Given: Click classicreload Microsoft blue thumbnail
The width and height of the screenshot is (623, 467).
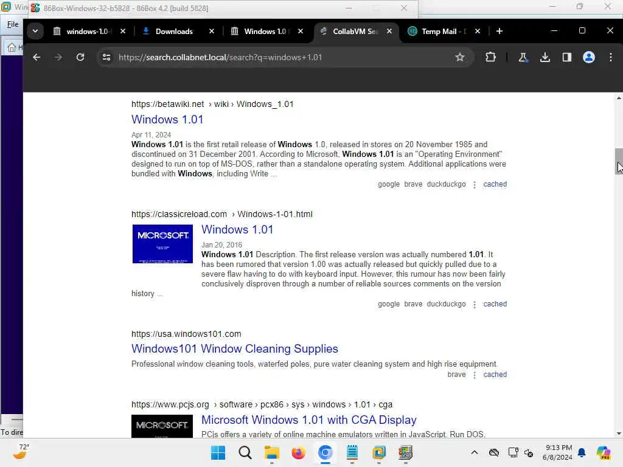Looking at the screenshot, I should pos(162,244).
